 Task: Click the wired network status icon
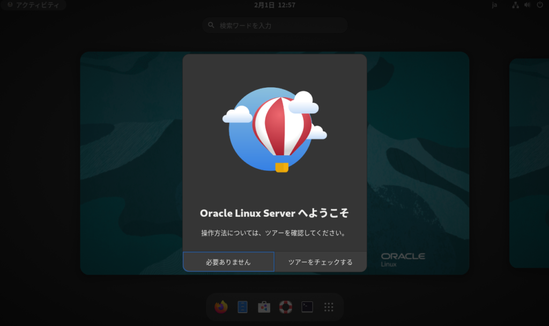tap(516, 5)
